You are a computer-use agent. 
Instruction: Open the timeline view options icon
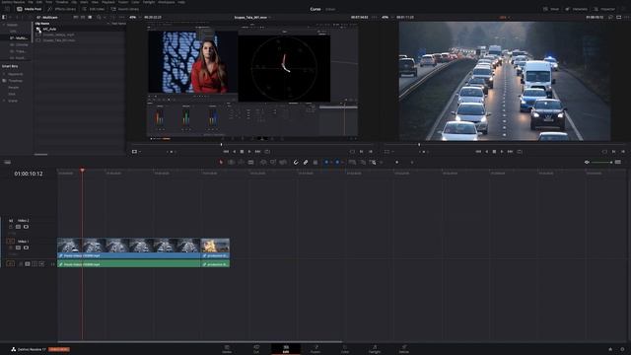pos(7,162)
